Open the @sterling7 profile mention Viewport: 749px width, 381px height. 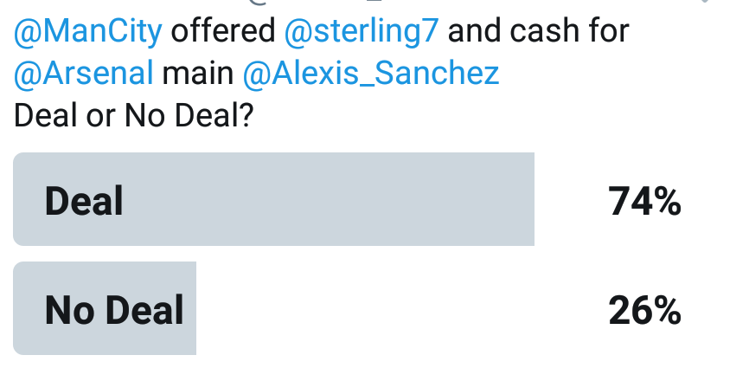point(362,31)
